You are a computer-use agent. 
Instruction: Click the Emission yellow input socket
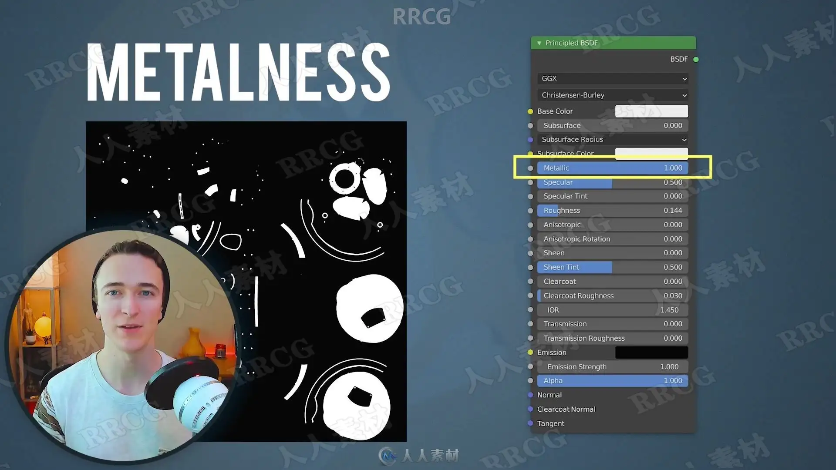pyautogui.click(x=530, y=352)
